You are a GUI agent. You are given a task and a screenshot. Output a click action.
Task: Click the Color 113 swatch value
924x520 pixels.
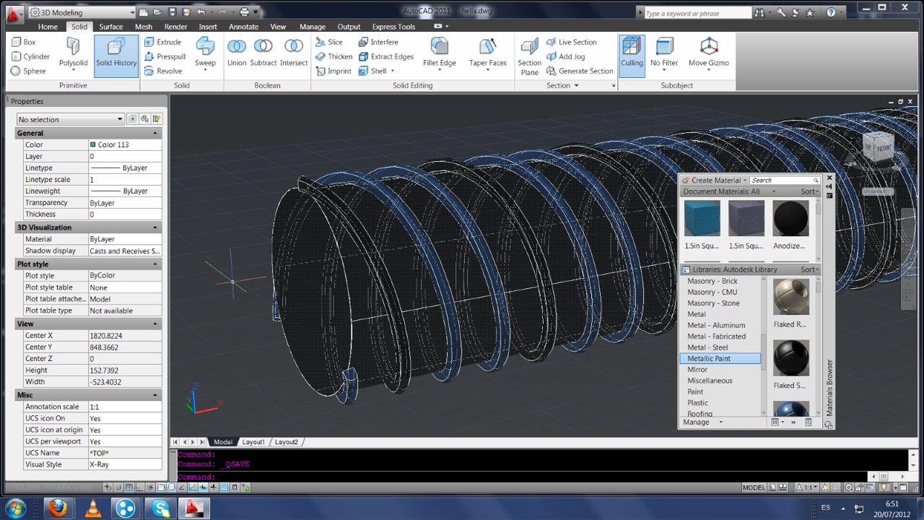[124, 144]
